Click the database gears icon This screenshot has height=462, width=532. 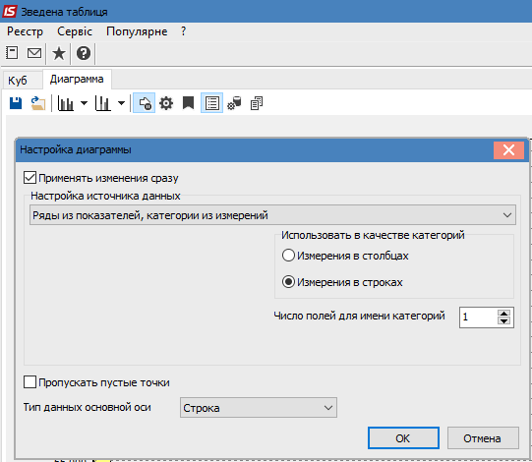click(234, 103)
